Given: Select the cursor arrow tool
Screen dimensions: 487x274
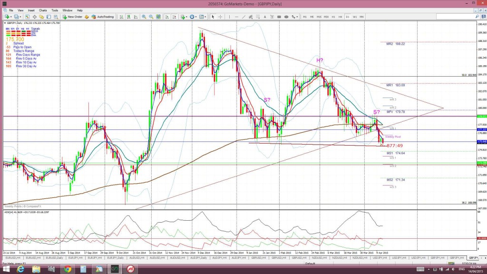Looking at the screenshot, I should pyautogui.click(x=213, y=17).
